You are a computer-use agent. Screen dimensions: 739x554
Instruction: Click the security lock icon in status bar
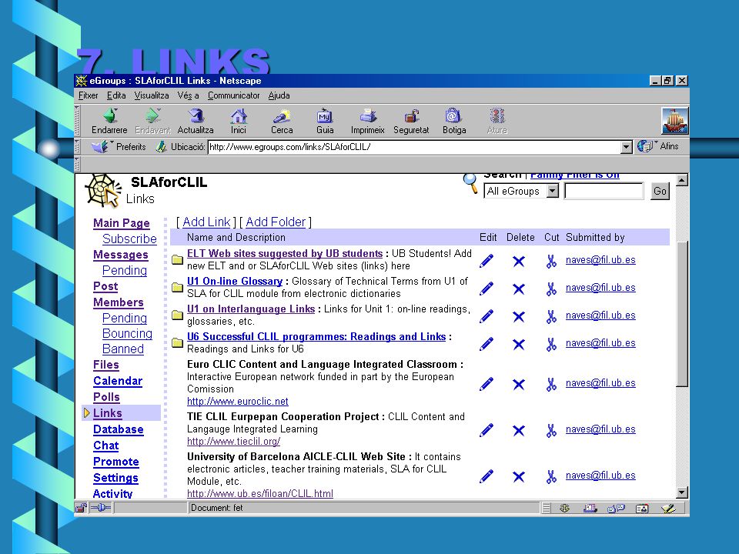81,508
